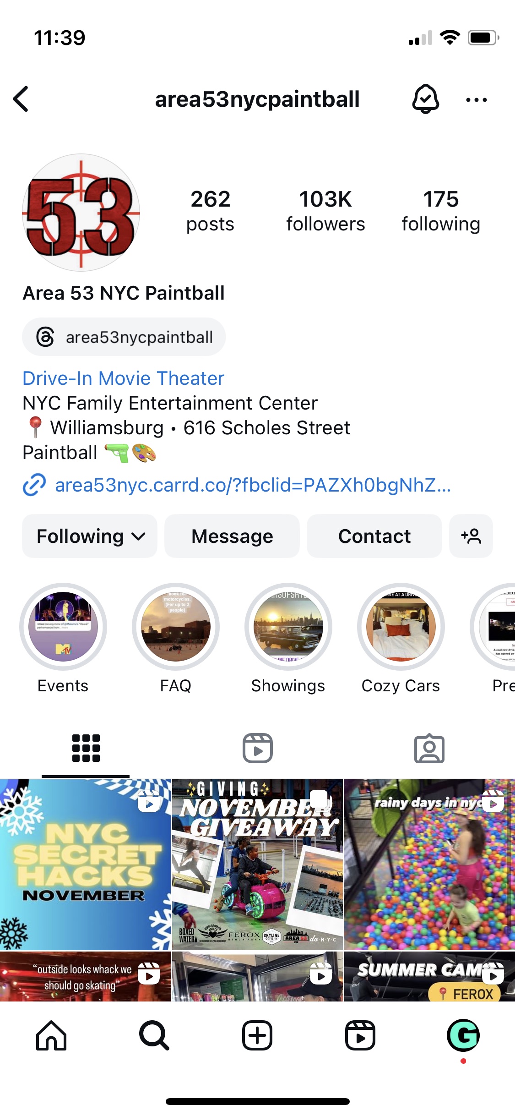Screen dimensions: 515x1116
Task: Show suggested accounts via add-person icon
Action: (471, 536)
